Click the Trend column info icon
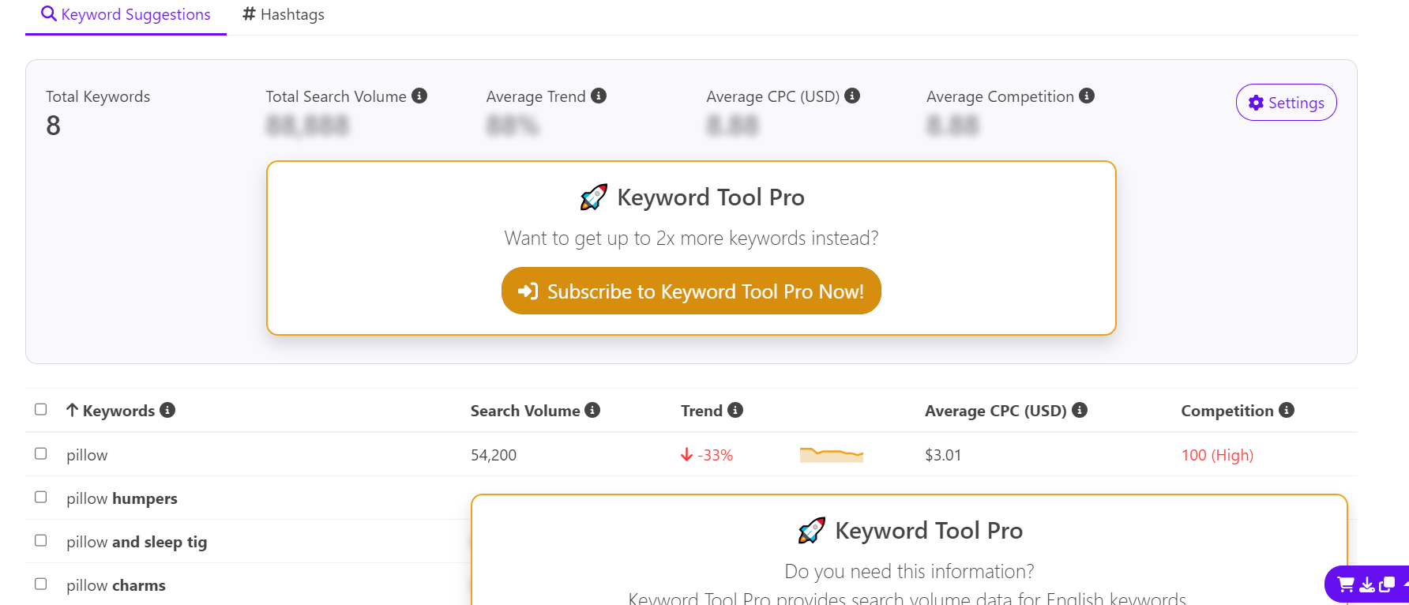Screen dimensions: 1409x605 tap(735, 410)
